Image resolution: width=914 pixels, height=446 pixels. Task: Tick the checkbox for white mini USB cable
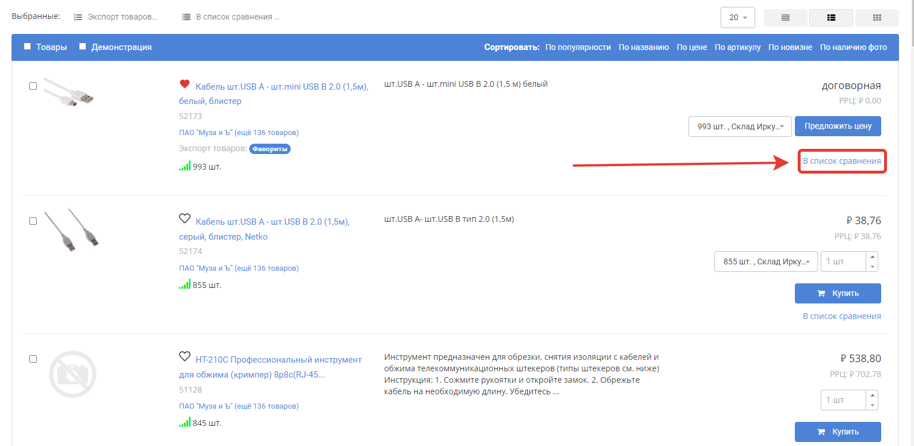coord(33,86)
